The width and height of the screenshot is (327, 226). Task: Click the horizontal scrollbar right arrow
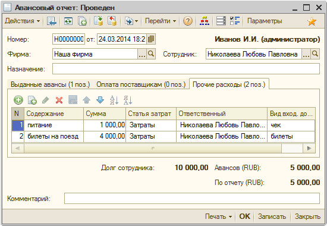coord(309,148)
